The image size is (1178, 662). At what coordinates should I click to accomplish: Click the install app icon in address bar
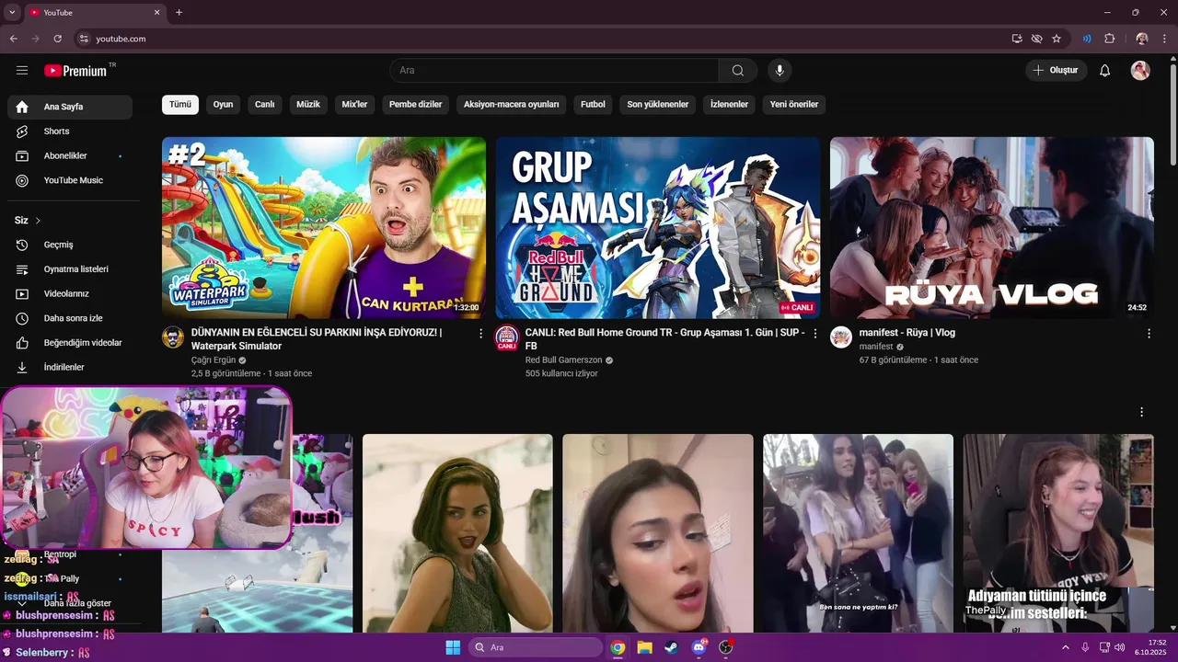1017,39
